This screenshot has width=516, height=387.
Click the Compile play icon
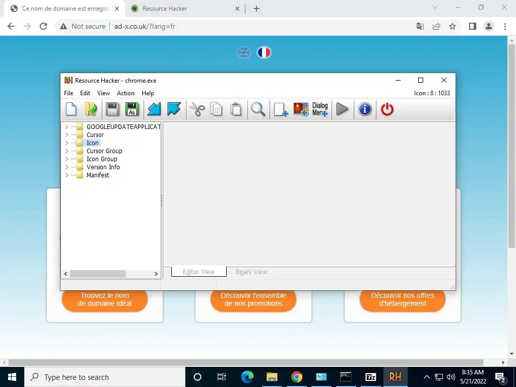tap(342, 109)
